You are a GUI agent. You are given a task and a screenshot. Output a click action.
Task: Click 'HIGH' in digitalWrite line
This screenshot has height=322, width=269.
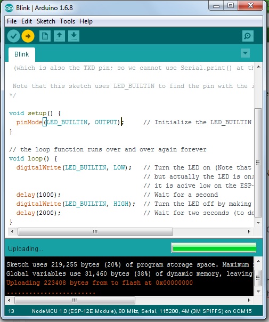tap(121, 204)
